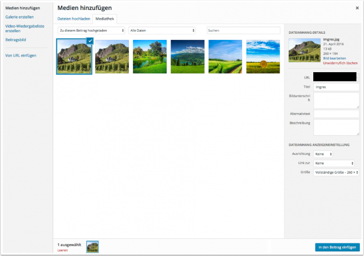Select the yellow field thumbnail
The width and height of the screenshot is (364, 256).
tap(263, 57)
